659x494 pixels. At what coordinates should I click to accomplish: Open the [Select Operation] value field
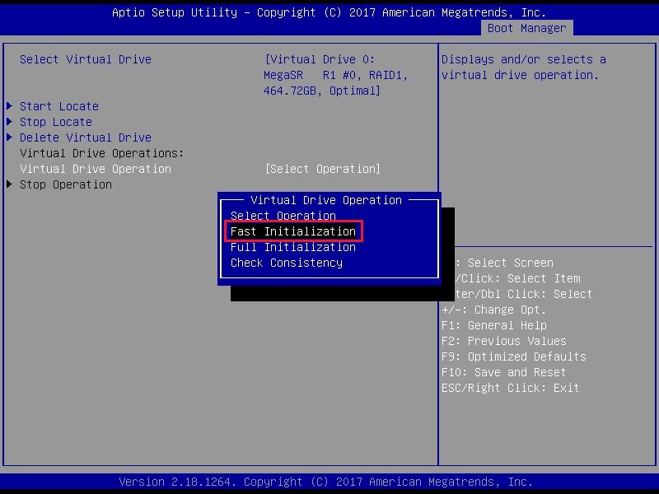[x=323, y=169]
